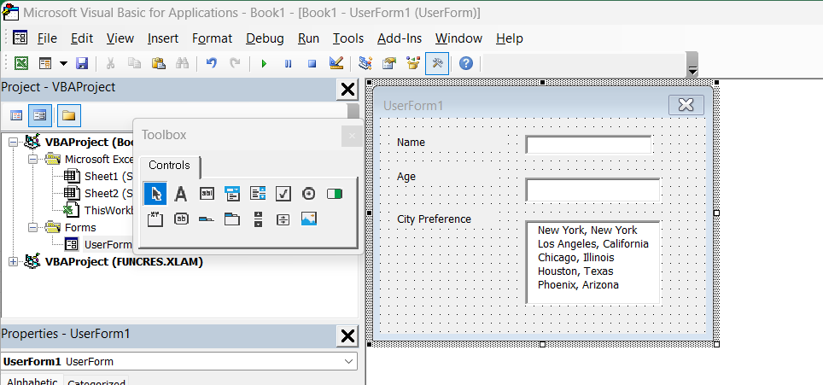This screenshot has height=385, width=823.
Task: Open the Add-Ins menu
Action: click(400, 38)
